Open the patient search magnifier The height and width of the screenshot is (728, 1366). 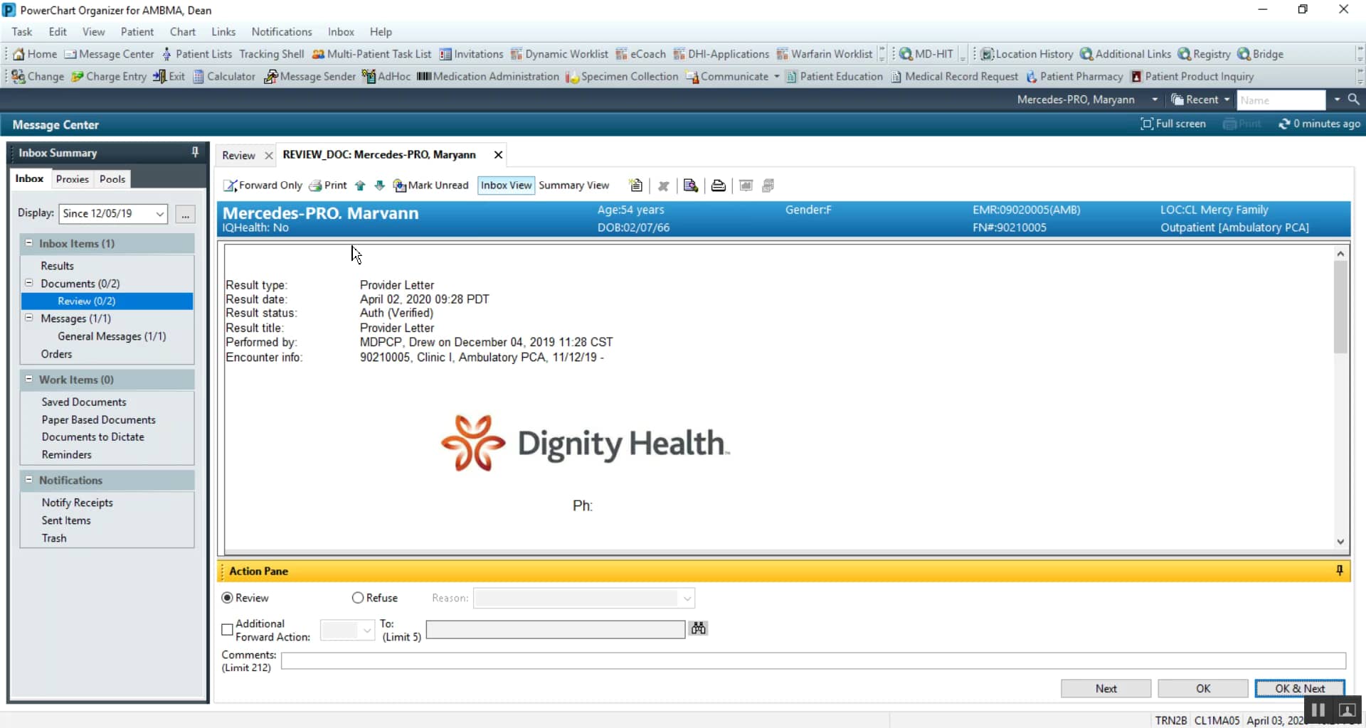(x=1354, y=100)
